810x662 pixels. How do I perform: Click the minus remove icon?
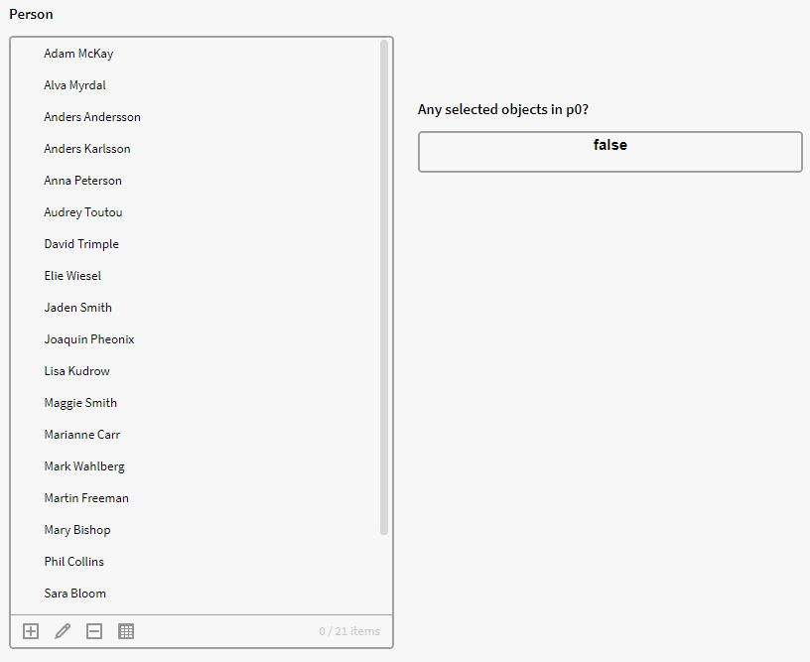click(94, 631)
